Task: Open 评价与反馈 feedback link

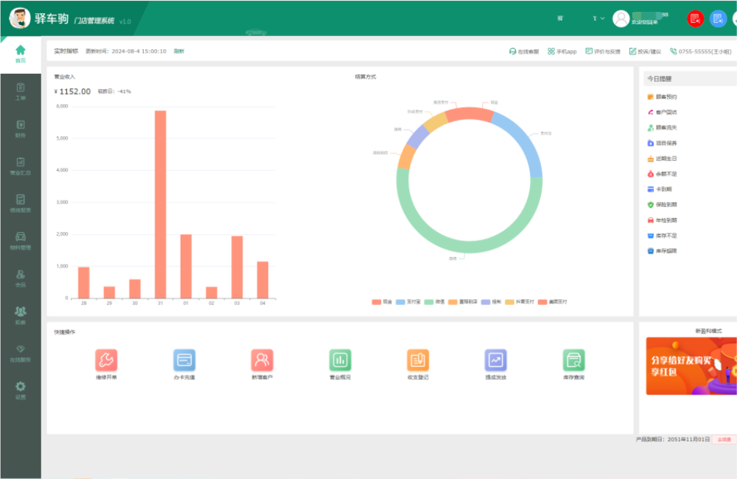Action: coord(603,52)
